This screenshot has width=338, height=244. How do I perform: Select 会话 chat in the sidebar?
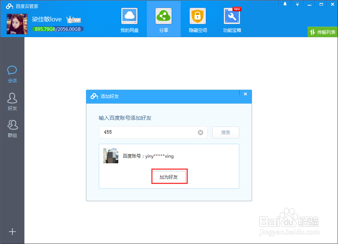tap(12, 74)
